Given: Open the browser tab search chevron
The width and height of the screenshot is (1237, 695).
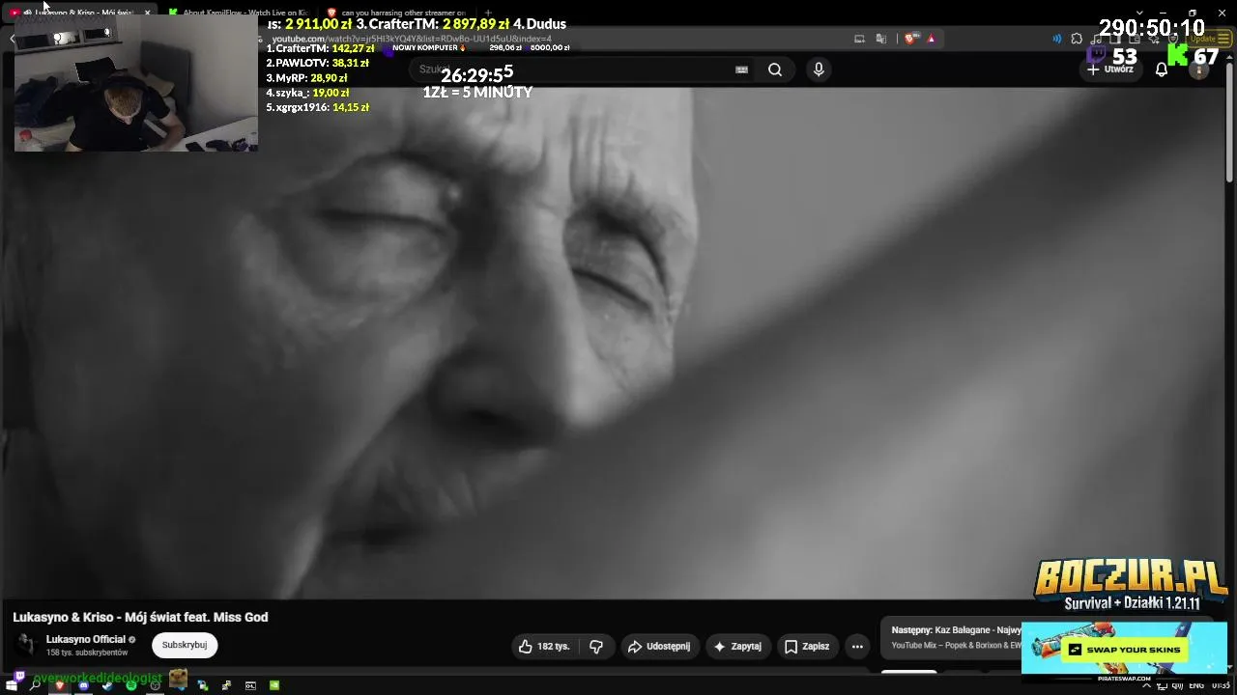Looking at the screenshot, I should (x=1139, y=13).
